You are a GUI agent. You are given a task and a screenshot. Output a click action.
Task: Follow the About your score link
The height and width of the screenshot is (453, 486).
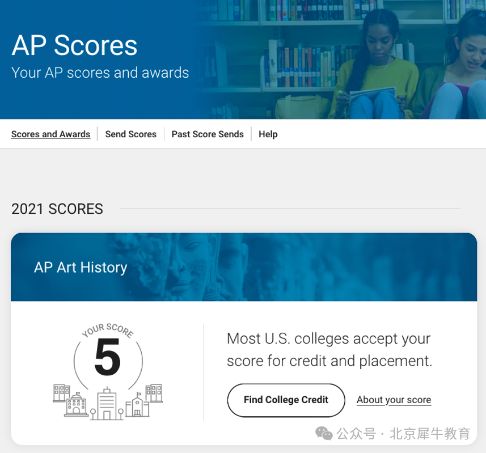[394, 400]
